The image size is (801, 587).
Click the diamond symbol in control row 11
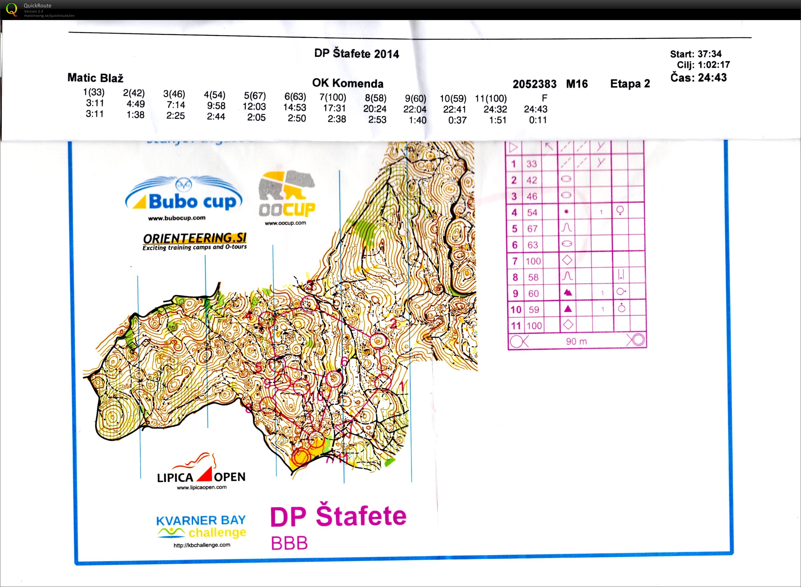[x=568, y=324]
